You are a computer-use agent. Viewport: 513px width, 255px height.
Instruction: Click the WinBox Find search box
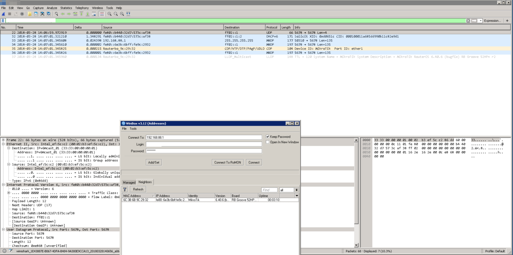point(269,190)
